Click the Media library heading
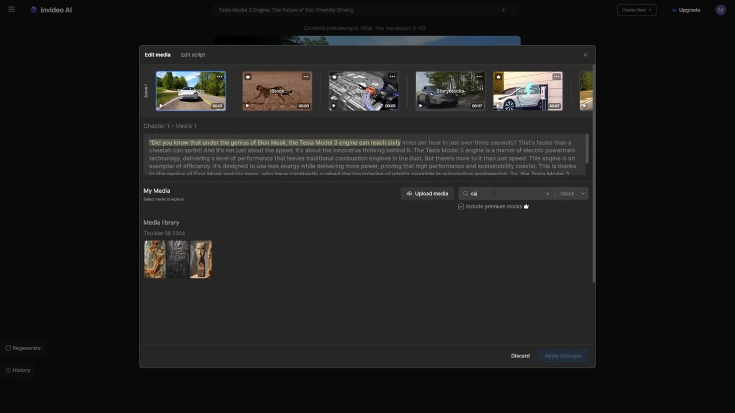The width and height of the screenshot is (735, 413). (x=161, y=223)
